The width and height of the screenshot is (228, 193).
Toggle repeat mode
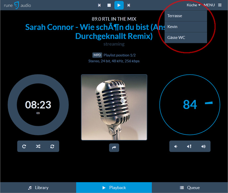click(x=24, y=146)
